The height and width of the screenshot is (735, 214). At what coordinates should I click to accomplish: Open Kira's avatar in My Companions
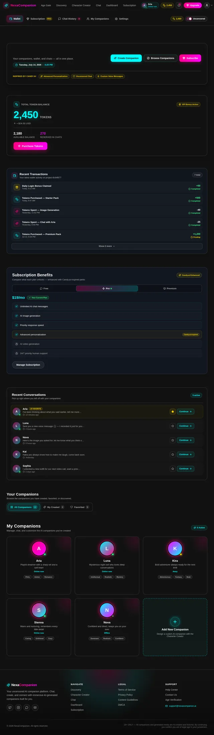tap(175, 549)
